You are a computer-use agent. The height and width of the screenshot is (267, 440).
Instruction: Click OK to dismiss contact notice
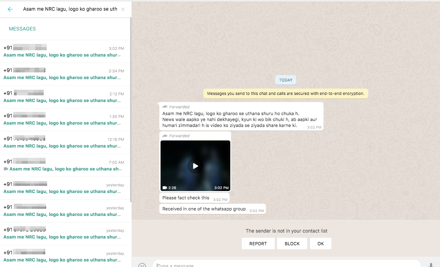pyautogui.click(x=320, y=244)
